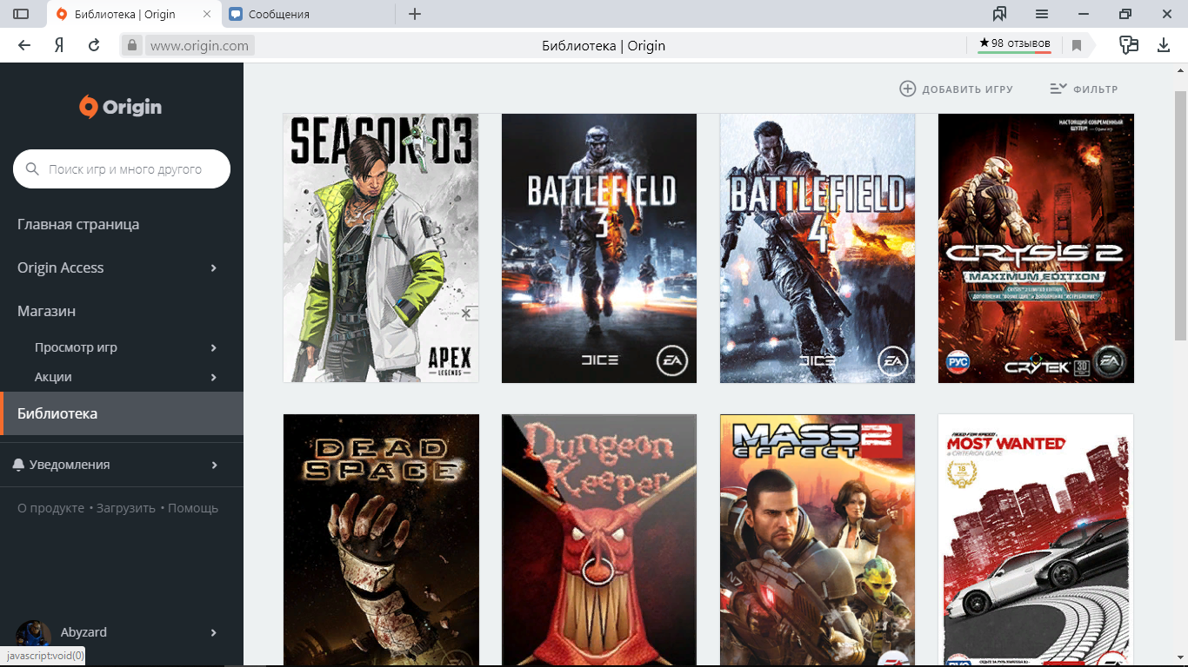Click the lock site security icon
This screenshot has width=1188, height=667.
[x=132, y=45]
